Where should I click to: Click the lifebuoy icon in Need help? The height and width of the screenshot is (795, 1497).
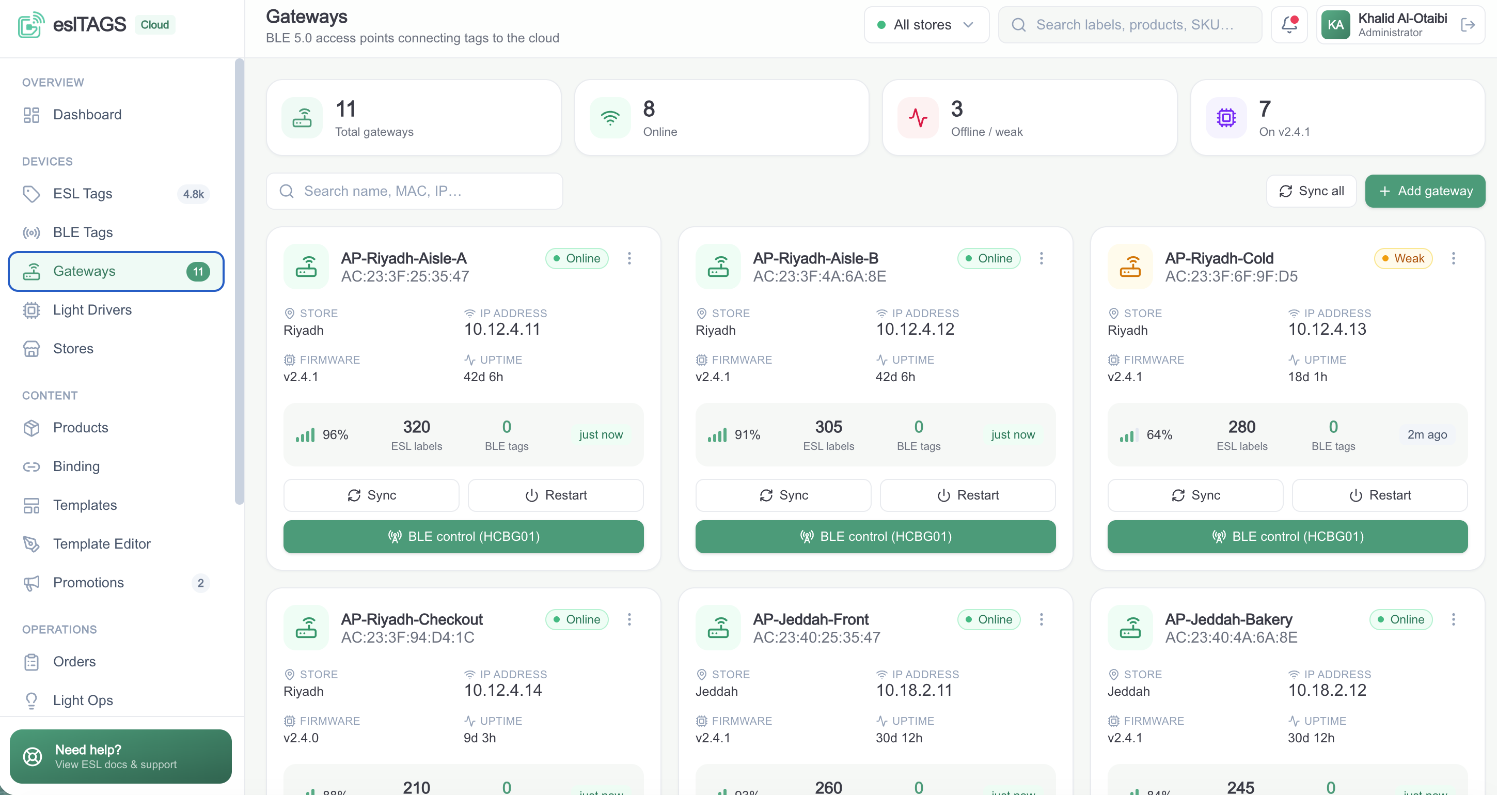[33, 756]
